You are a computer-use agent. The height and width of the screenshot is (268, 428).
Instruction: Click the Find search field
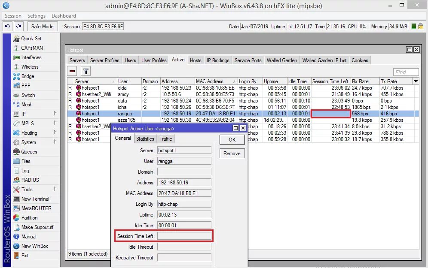point(406,72)
